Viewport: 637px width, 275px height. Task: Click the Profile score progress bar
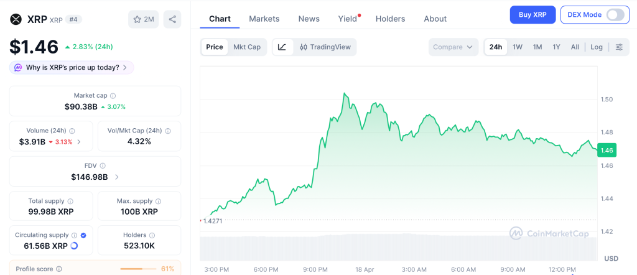tap(138, 269)
